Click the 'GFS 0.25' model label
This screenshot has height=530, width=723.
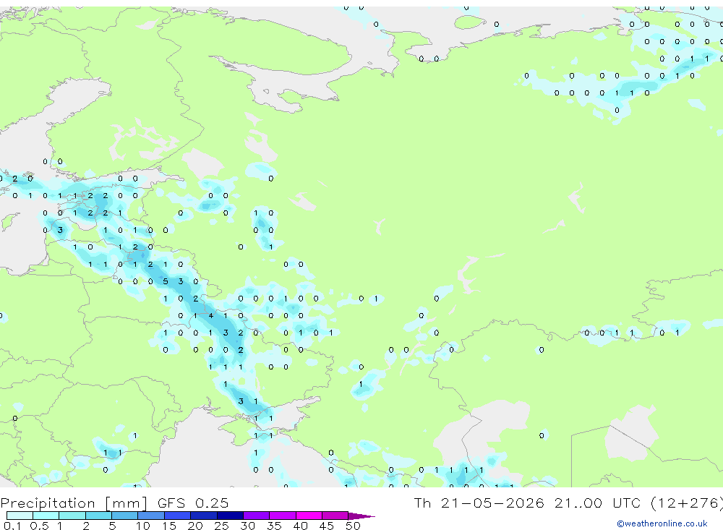[193, 503]
